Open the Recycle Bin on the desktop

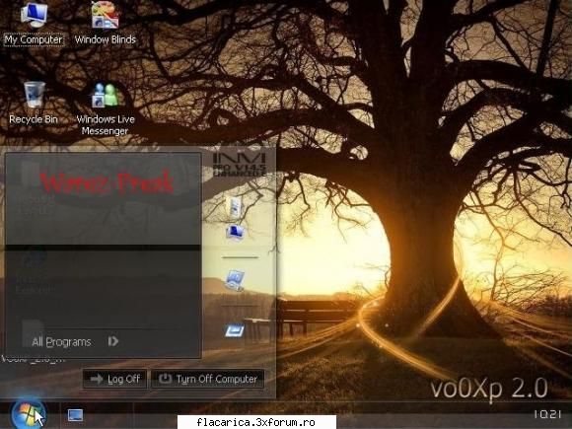(x=34, y=104)
